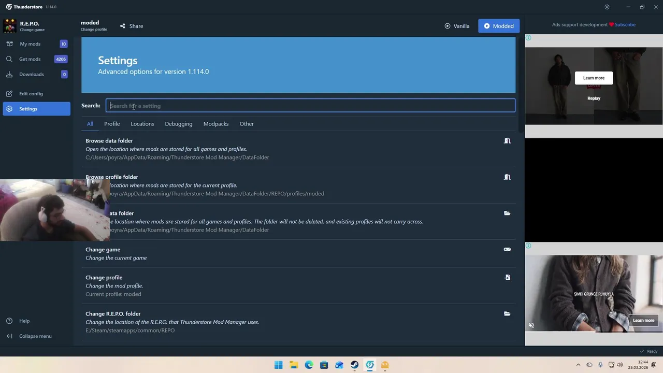
Task: Click the My mods count badge 10
Action: coord(63,44)
